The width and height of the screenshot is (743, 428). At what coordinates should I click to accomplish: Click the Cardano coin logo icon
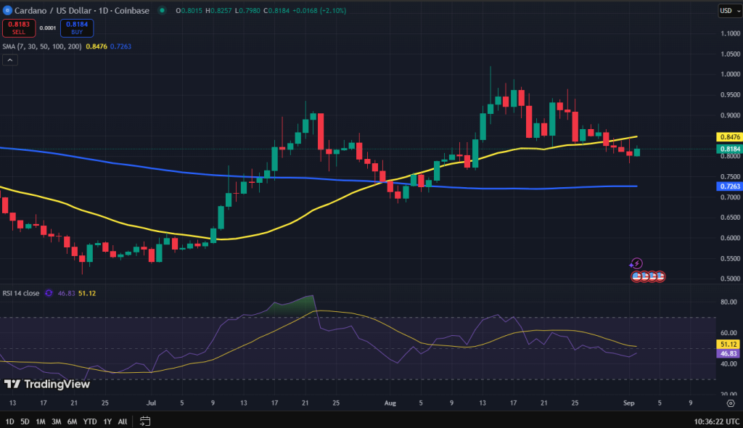[x=7, y=10]
